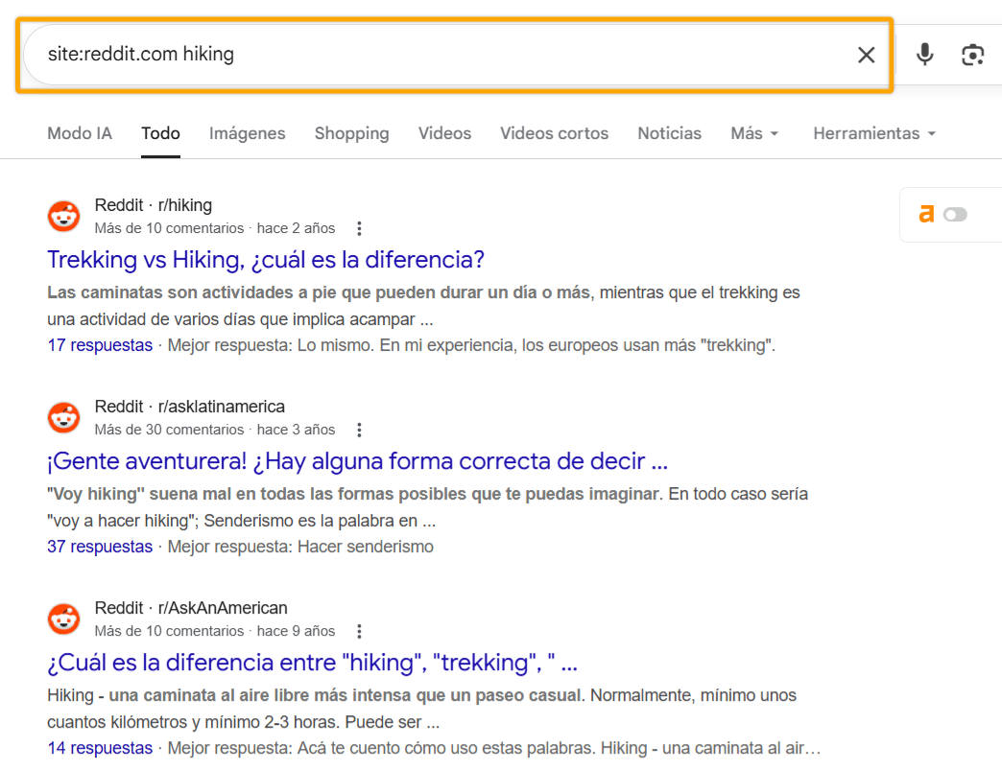
Task: Open three-dot menu for r/asklatinamerica result
Action: tap(359, 430)
